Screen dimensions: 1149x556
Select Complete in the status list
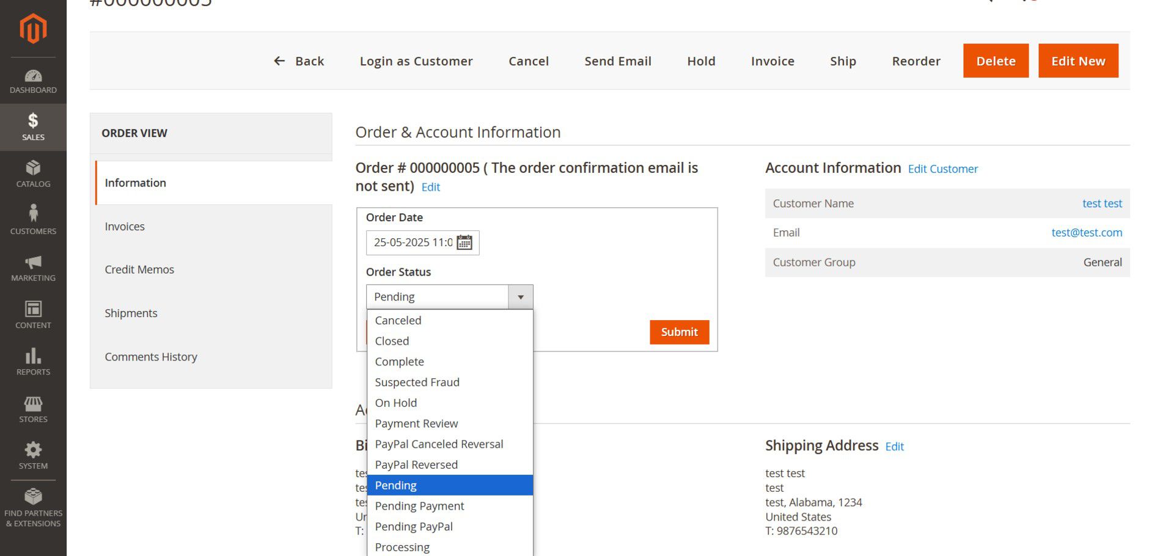click(399, 362)
